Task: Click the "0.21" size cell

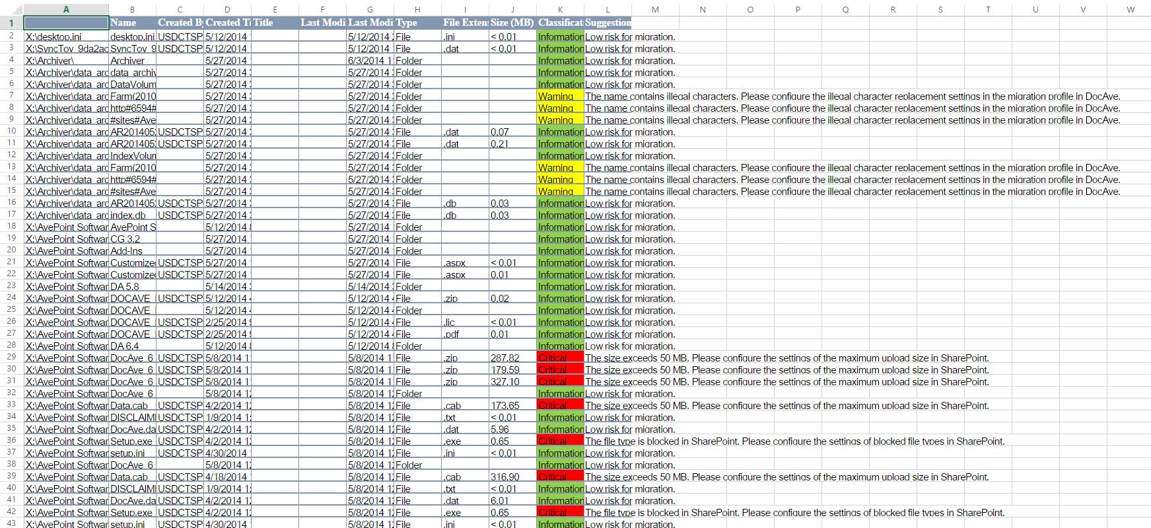Action: pos(513,143)
